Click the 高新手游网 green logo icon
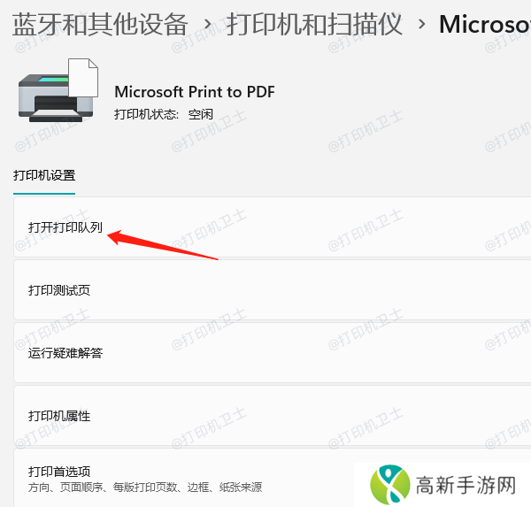The width and height of the screenshot is (531, 507). tap(389, 485)
